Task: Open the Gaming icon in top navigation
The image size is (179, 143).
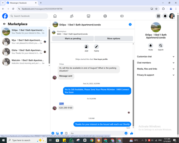Action: (x=122, y=16)
